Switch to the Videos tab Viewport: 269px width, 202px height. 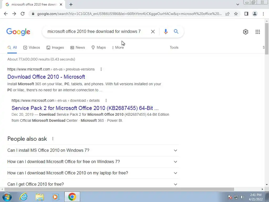32,47
